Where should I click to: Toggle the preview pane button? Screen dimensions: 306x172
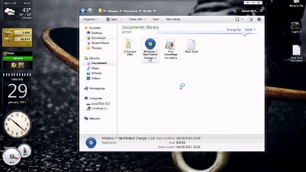coord(251,19)
